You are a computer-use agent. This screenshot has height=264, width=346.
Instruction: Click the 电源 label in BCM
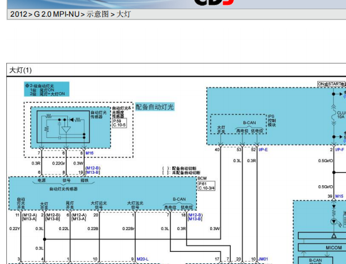pyautogui.click(x=41, y=180)
